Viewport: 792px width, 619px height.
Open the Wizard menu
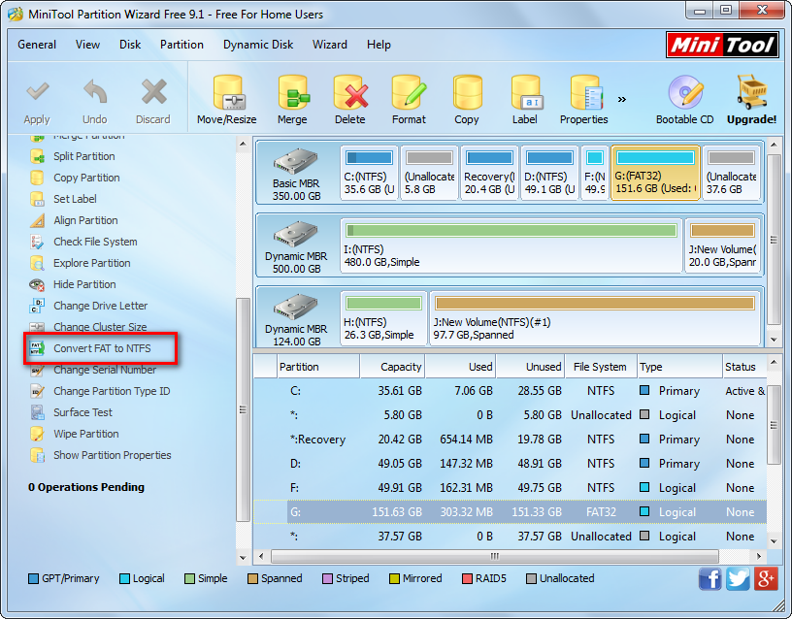330,45
